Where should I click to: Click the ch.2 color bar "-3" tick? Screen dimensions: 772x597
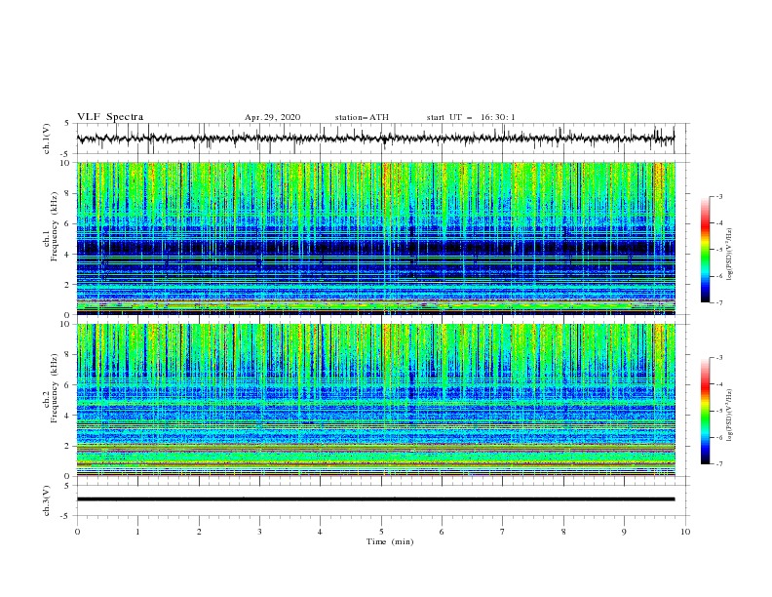coord(718,358)
